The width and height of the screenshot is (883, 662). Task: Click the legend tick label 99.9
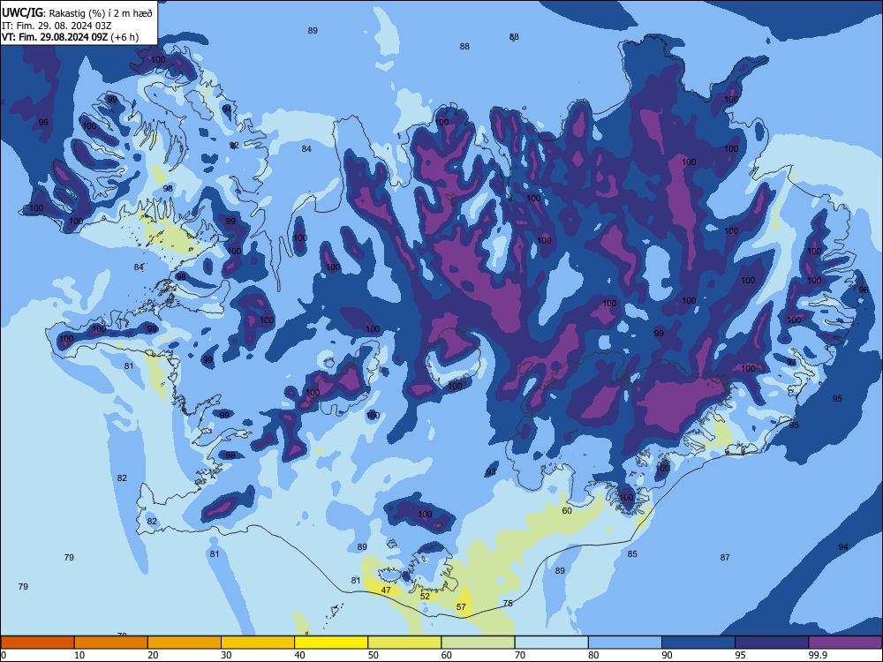pos(817,655)
